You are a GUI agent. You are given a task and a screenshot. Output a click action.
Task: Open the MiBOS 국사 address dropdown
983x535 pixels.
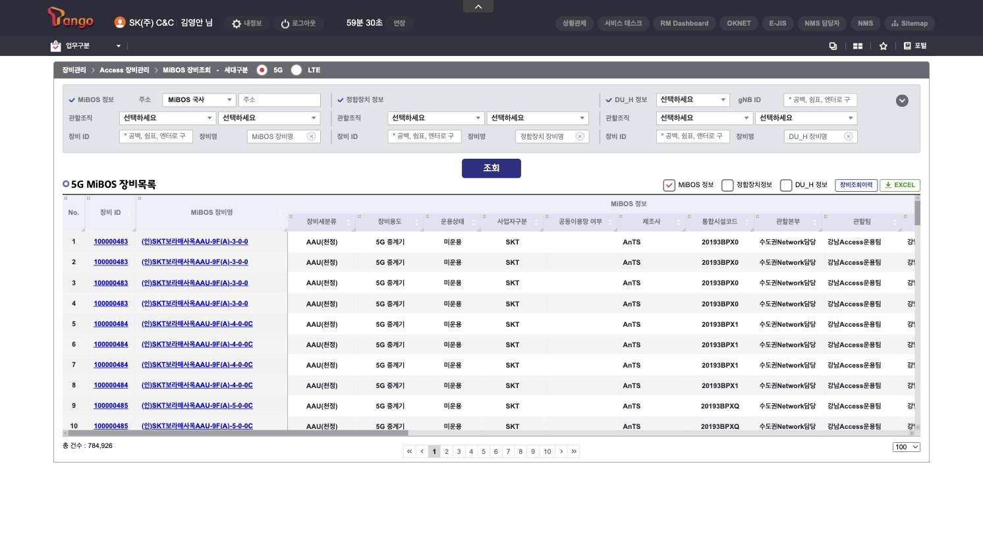tap(199, 100)
